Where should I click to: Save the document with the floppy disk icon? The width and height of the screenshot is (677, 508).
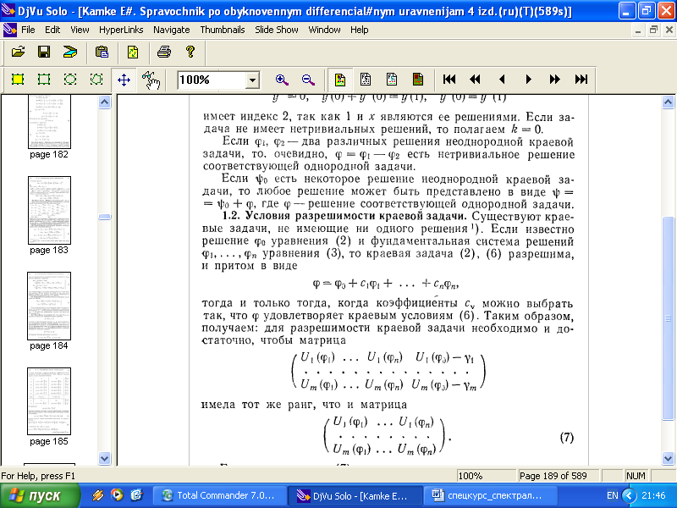coord(44,52)
